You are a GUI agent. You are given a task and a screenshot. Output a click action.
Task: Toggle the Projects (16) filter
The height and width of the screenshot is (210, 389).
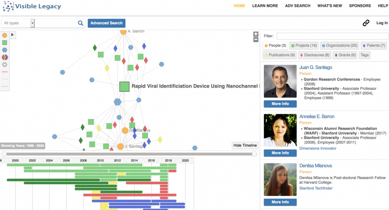pyautogui.click(x=303, y=46)
